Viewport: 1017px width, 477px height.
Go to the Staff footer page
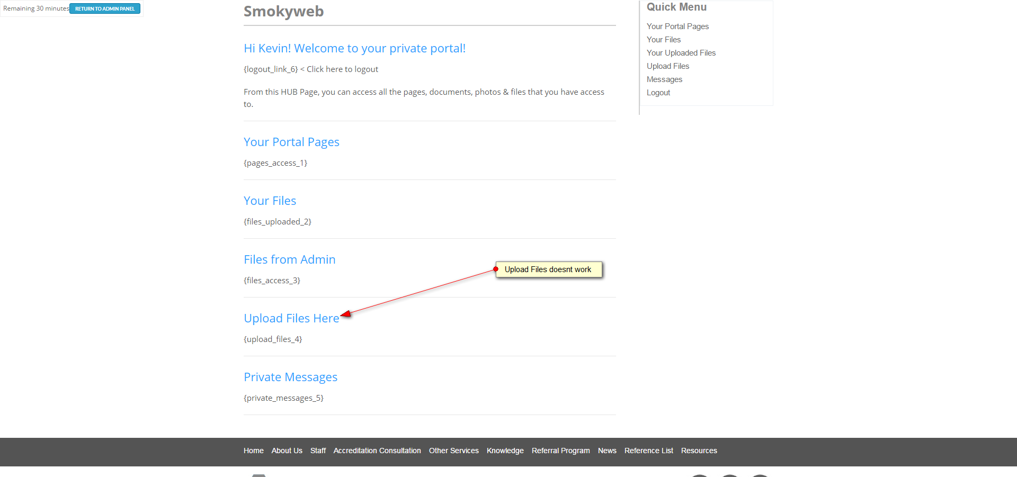click(x=318, y=451)
